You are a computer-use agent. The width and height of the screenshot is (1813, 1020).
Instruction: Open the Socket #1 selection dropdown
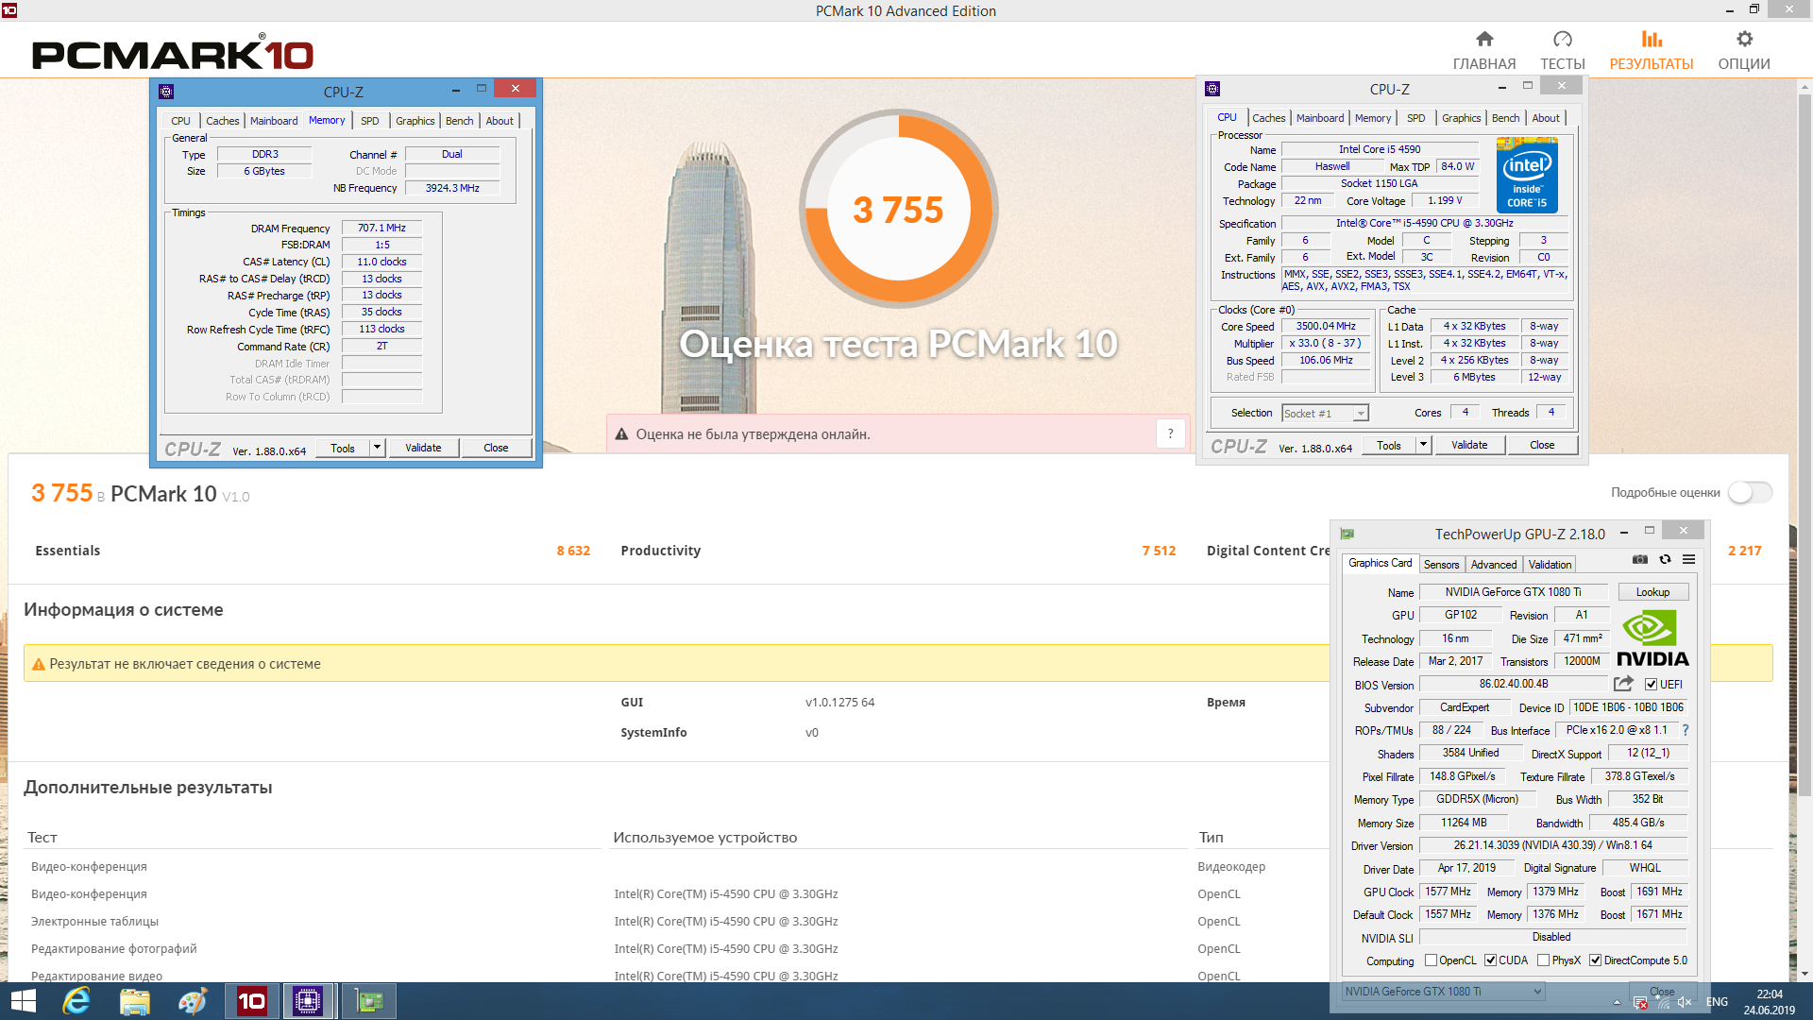click(1325, 414)
